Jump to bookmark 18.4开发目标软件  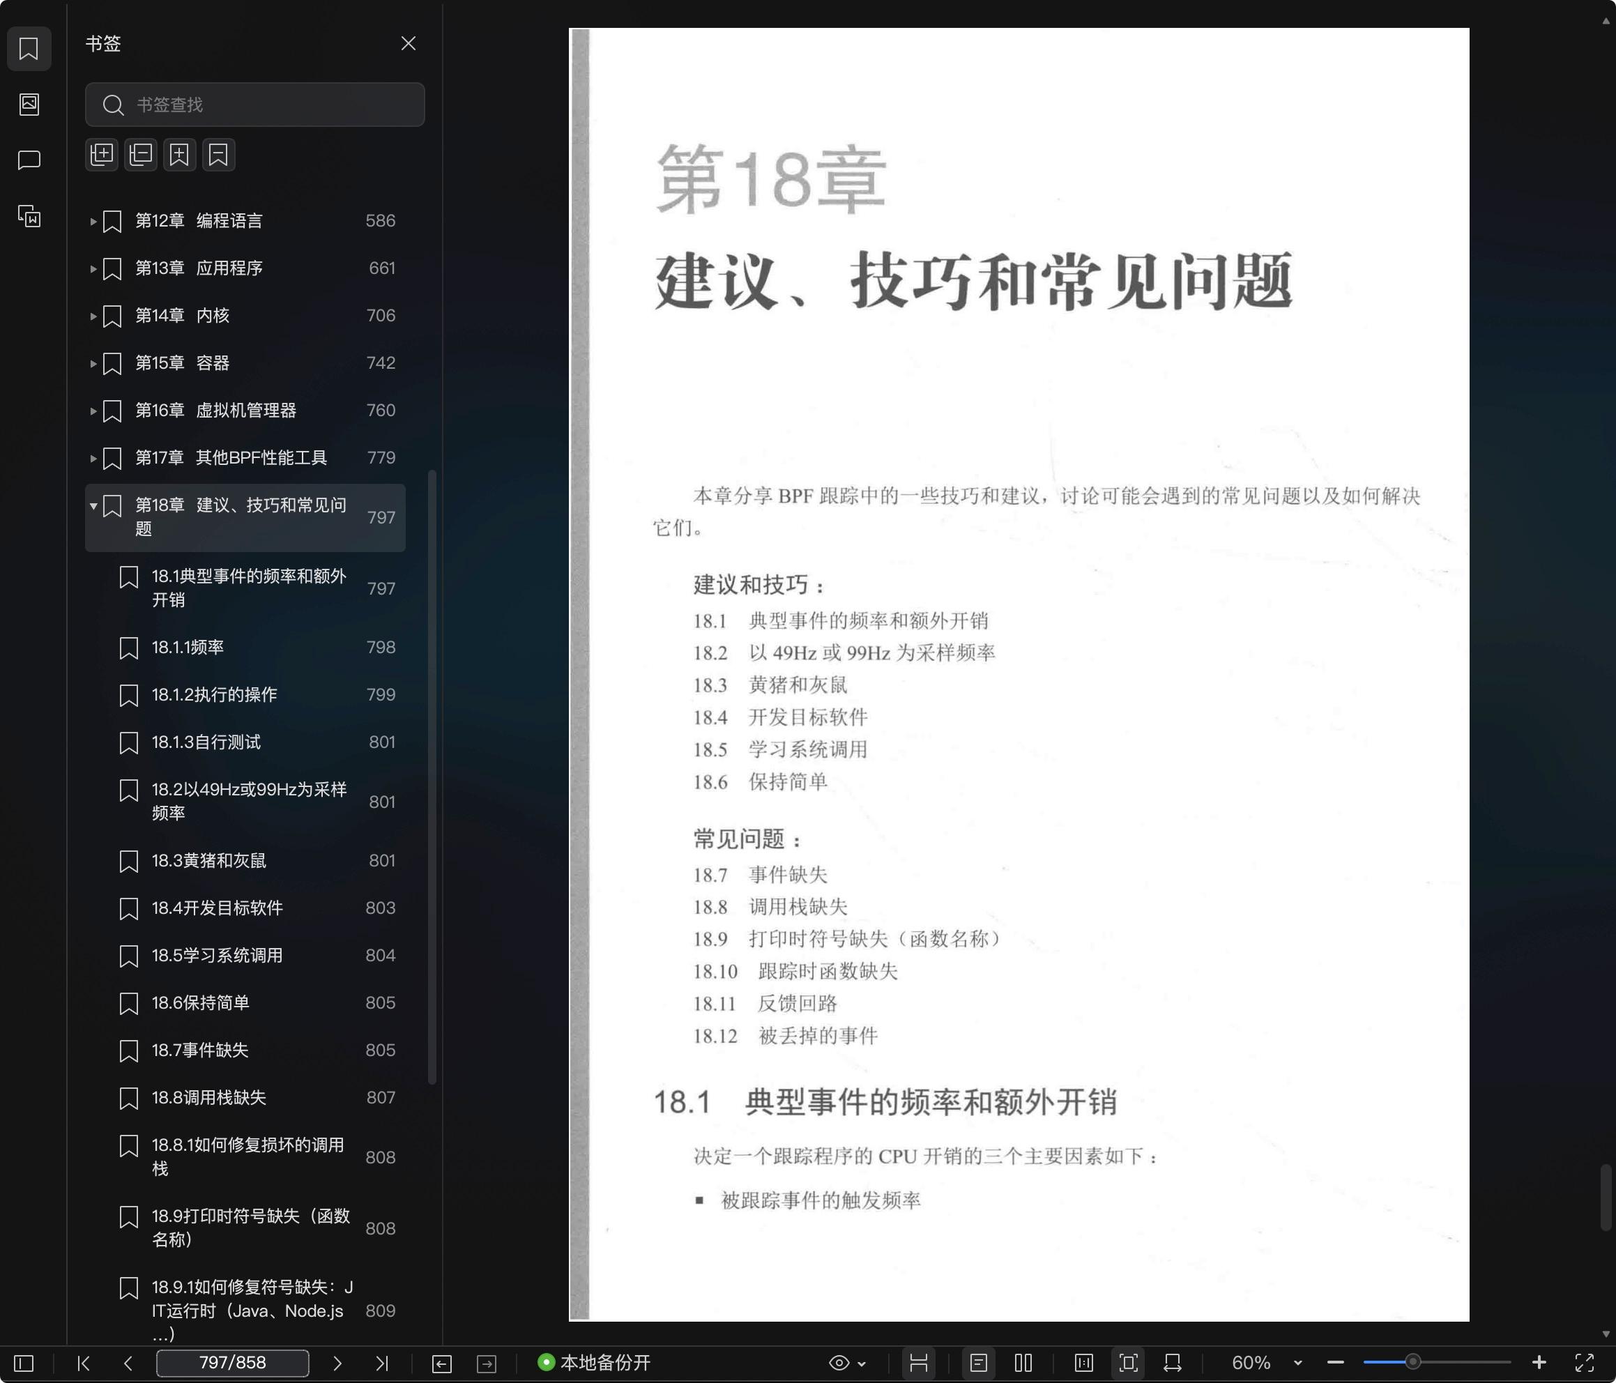[245, 908]
